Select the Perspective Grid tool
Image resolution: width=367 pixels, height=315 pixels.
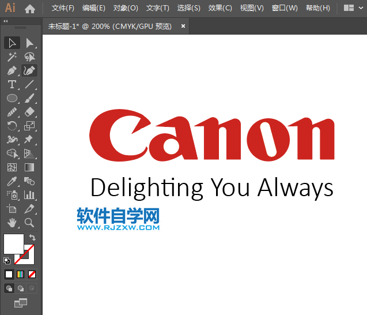(x=29, y=153)
